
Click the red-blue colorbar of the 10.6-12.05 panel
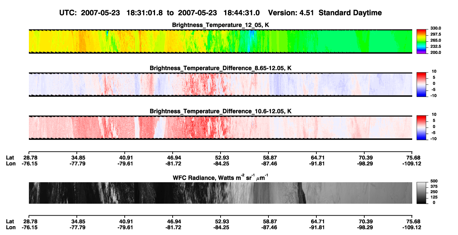click(422, 128)
